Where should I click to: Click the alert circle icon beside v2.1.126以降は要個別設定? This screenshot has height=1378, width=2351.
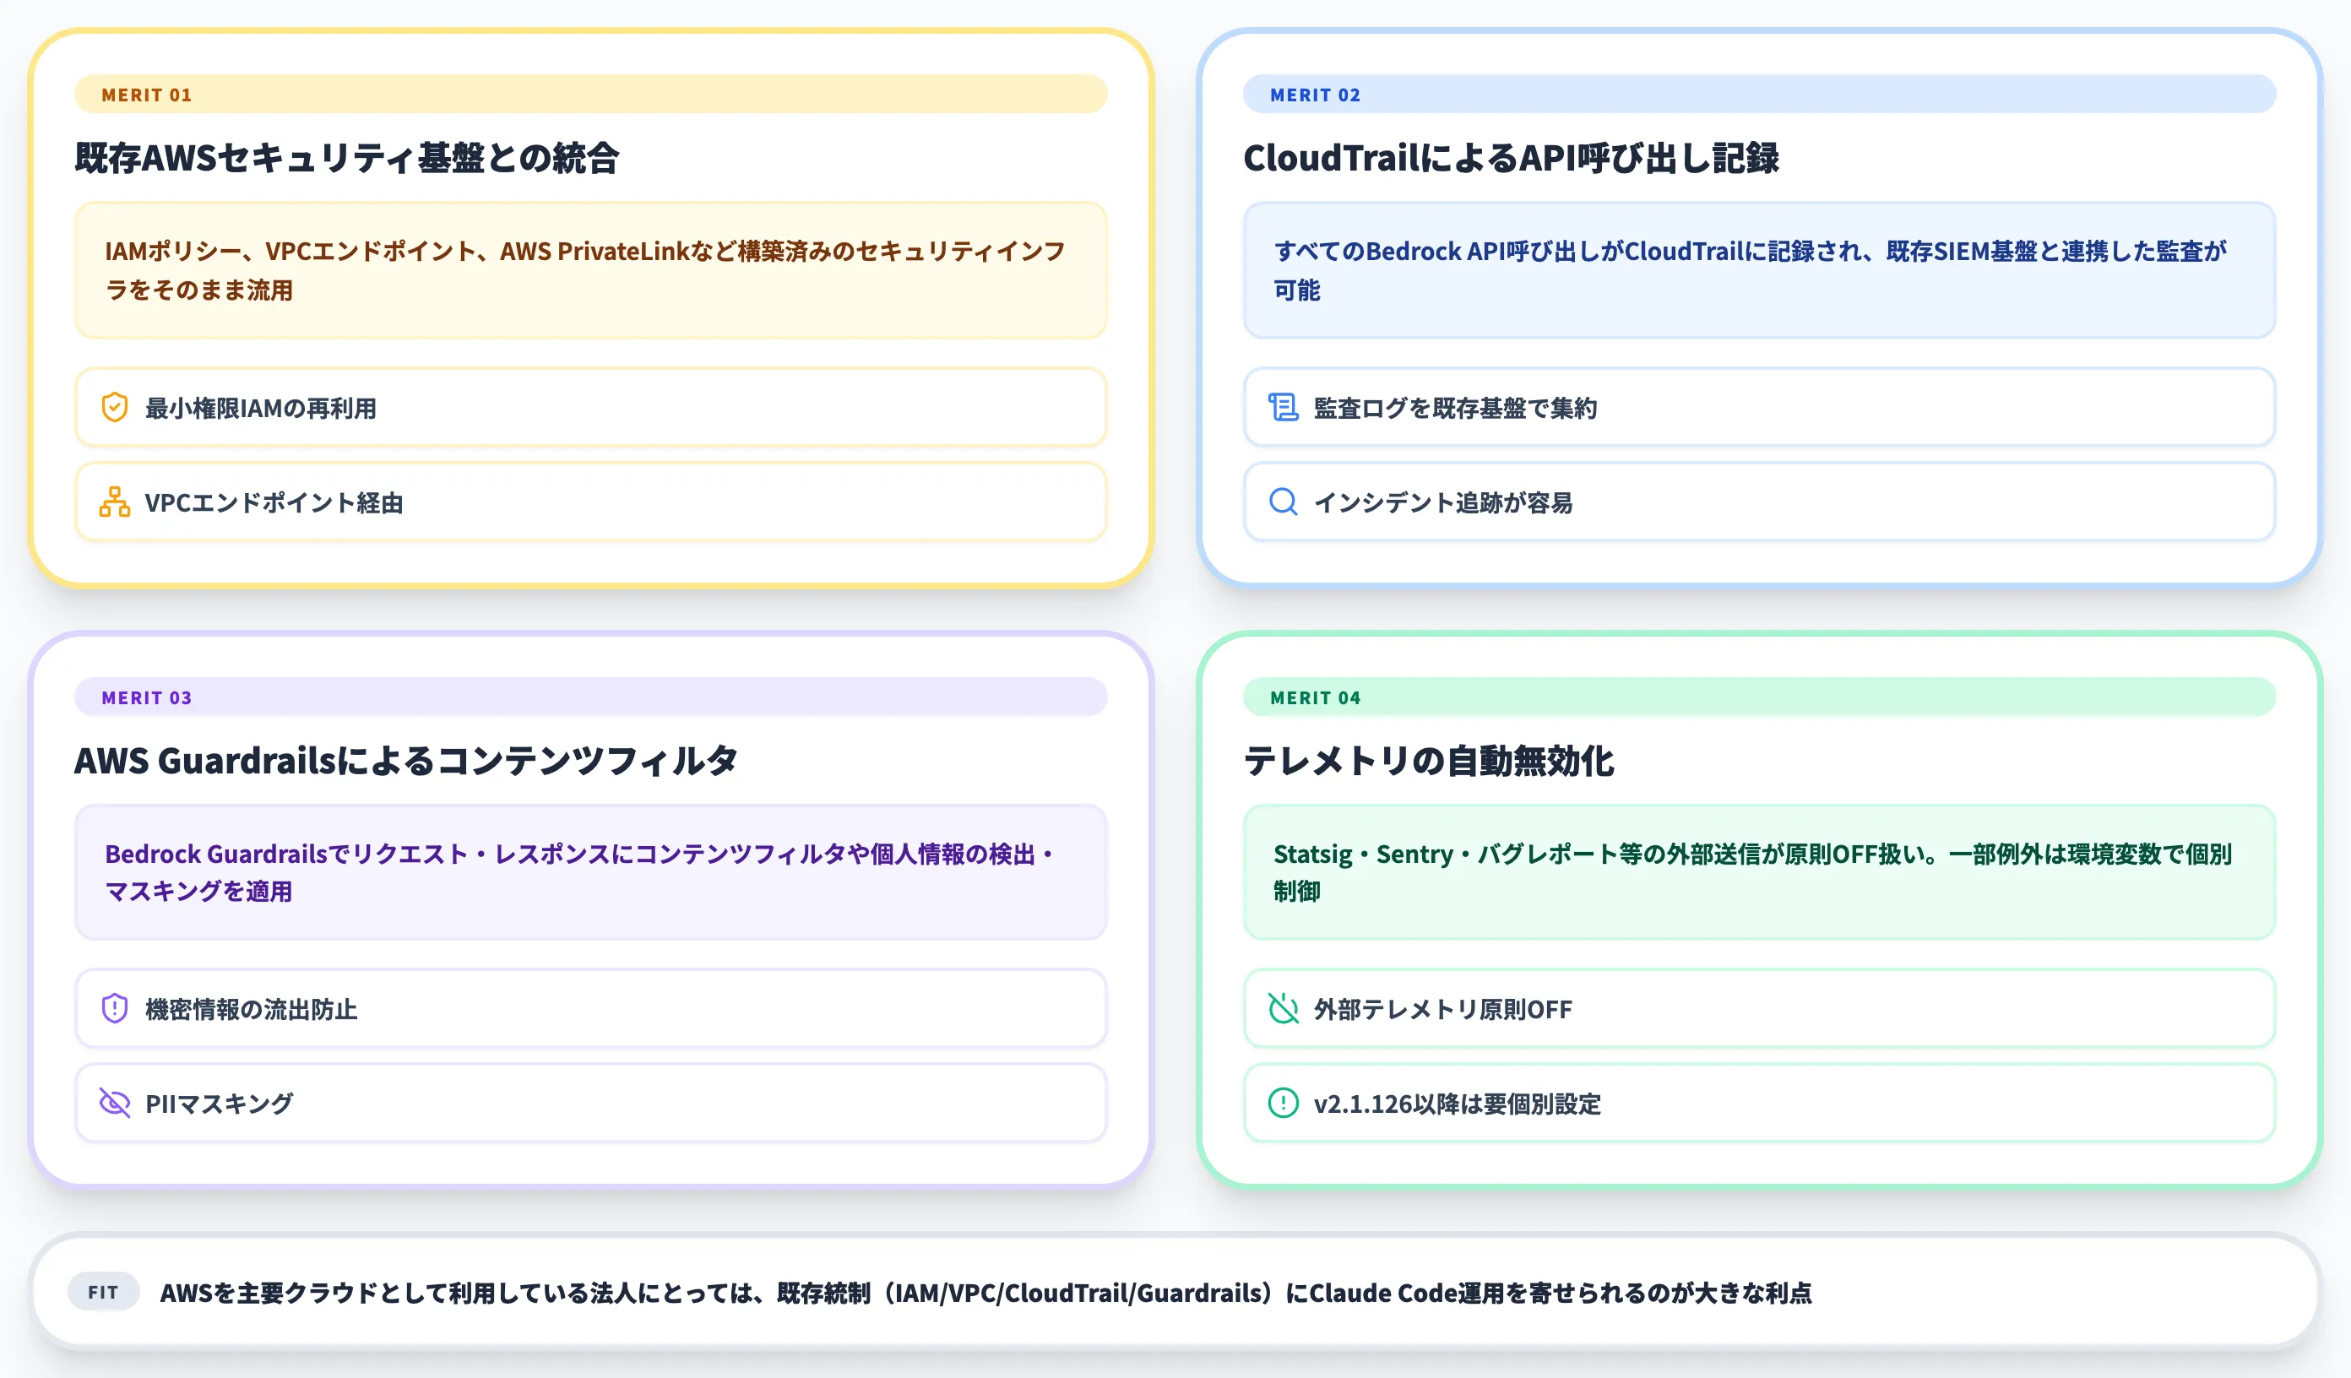(x=1283, y=1103)
